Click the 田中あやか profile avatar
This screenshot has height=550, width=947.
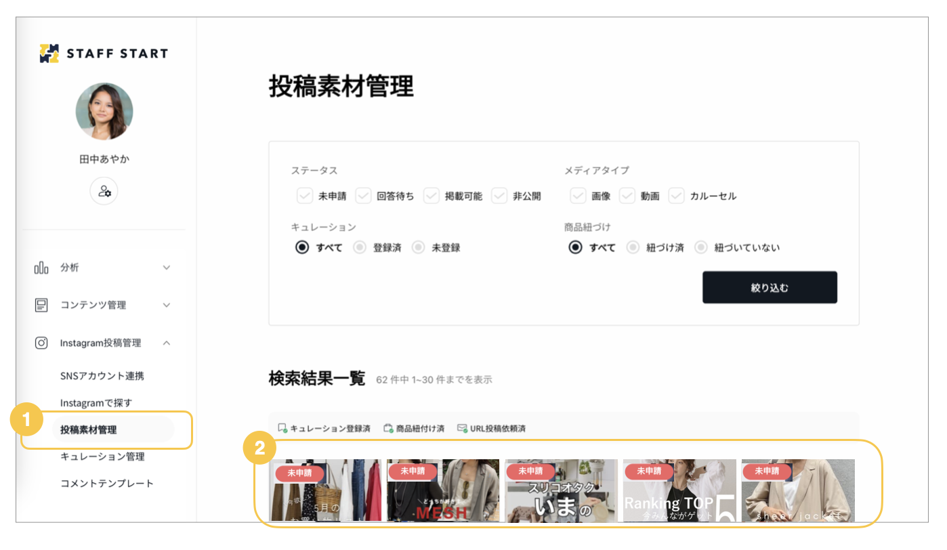(x=104, y=112)
